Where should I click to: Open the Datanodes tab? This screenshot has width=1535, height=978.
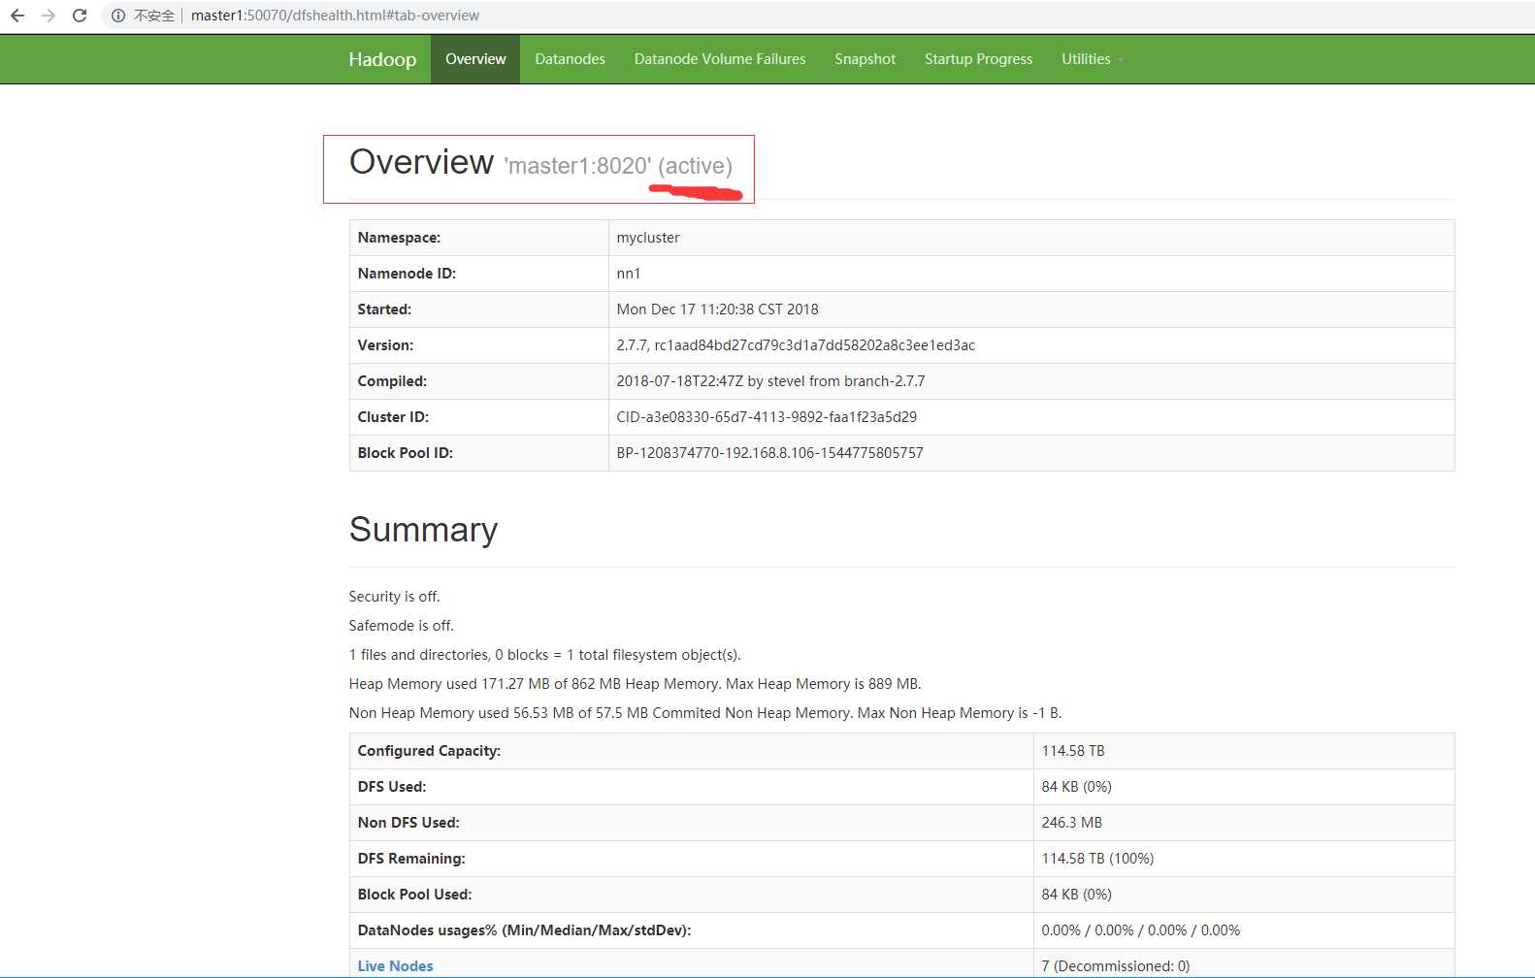(x=570, y=59)
